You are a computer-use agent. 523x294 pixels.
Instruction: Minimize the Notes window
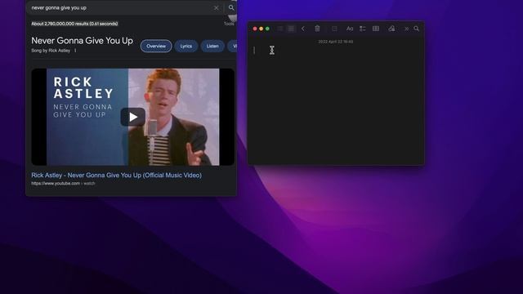coord(261,29)
